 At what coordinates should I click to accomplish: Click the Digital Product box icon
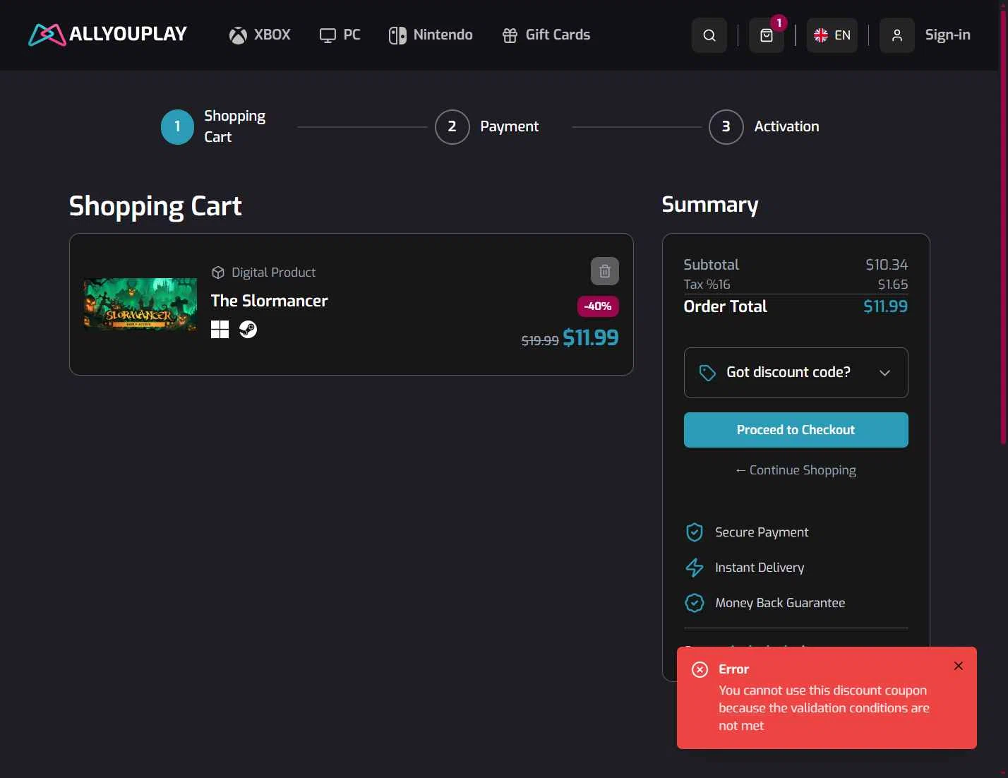[x=218, y=273]
